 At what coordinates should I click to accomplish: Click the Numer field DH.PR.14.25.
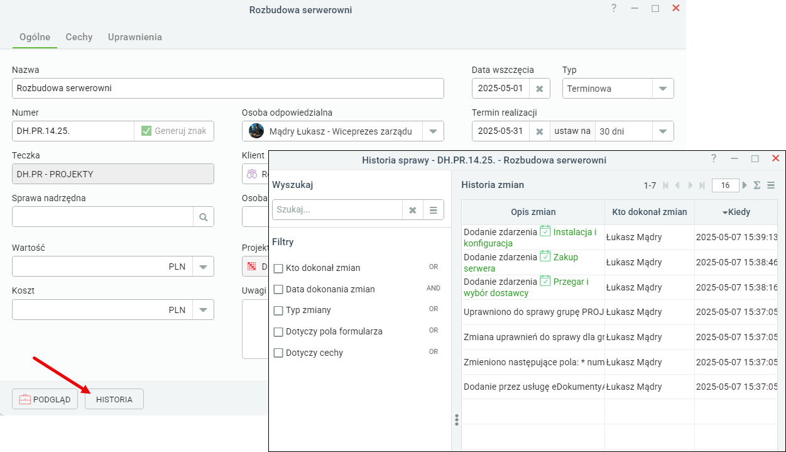pos(73,131)
